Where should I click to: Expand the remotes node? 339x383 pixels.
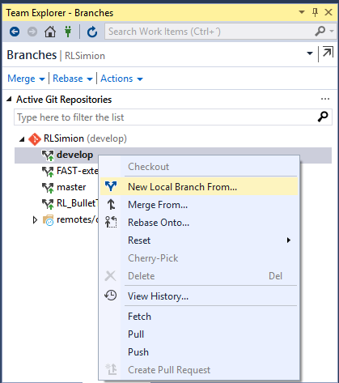pos(35,220)
